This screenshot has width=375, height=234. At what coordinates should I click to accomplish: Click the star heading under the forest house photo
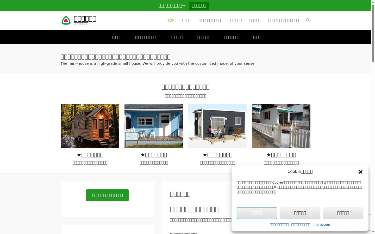coord(90,155)
